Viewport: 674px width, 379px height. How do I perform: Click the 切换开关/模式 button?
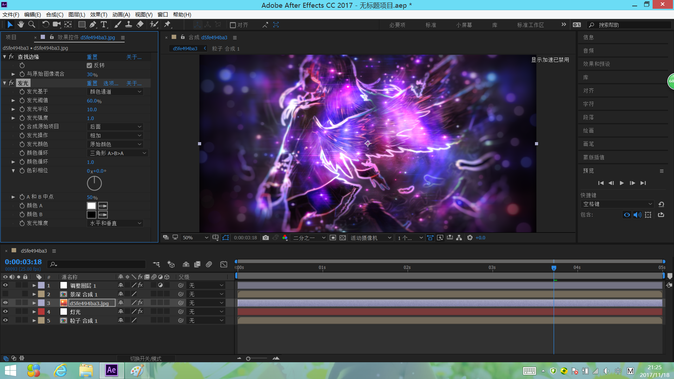[x=146, y=358]
